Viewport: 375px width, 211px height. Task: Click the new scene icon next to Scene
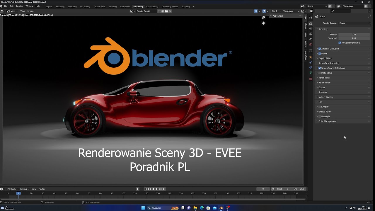click(330, 6)
